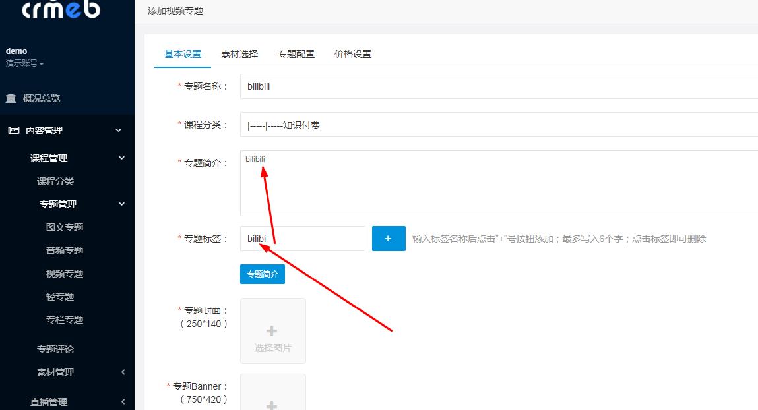This screenshot has height=410, width=758.
Task: Click the 专题简介 text area
Action: click(499, 183)
